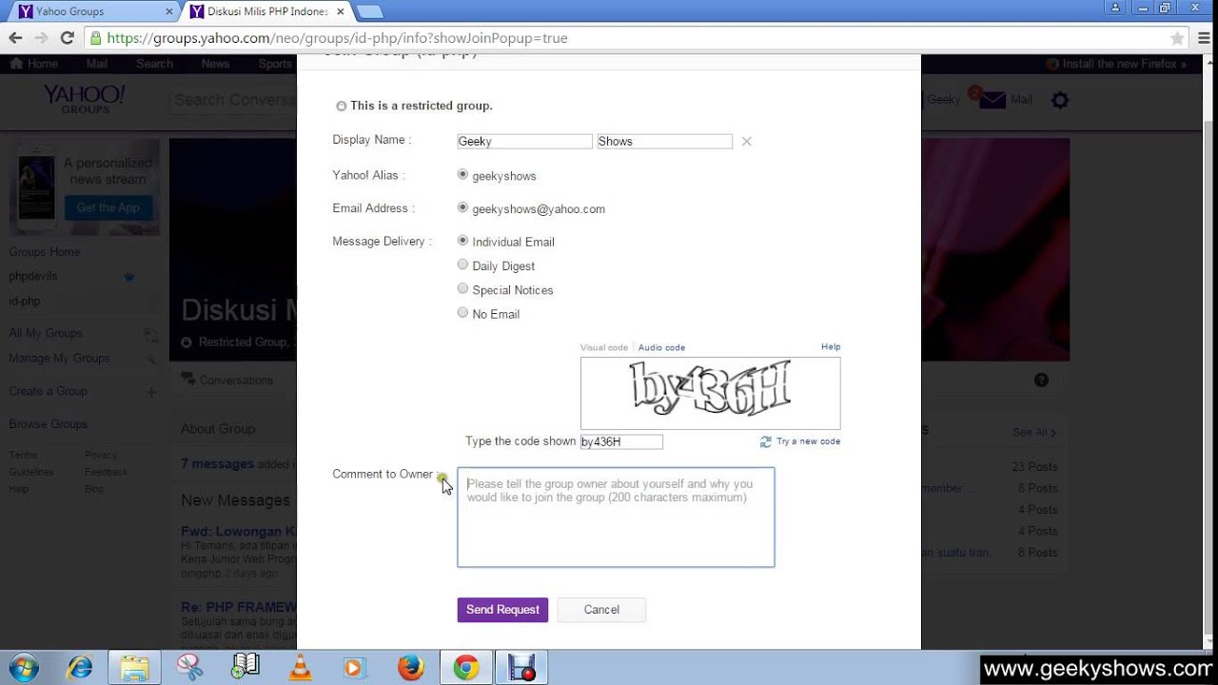This screenshot has width=1218, height=685.
Task: Select the geekyshows@yahoo.com email radio
Action: (462, 207)
